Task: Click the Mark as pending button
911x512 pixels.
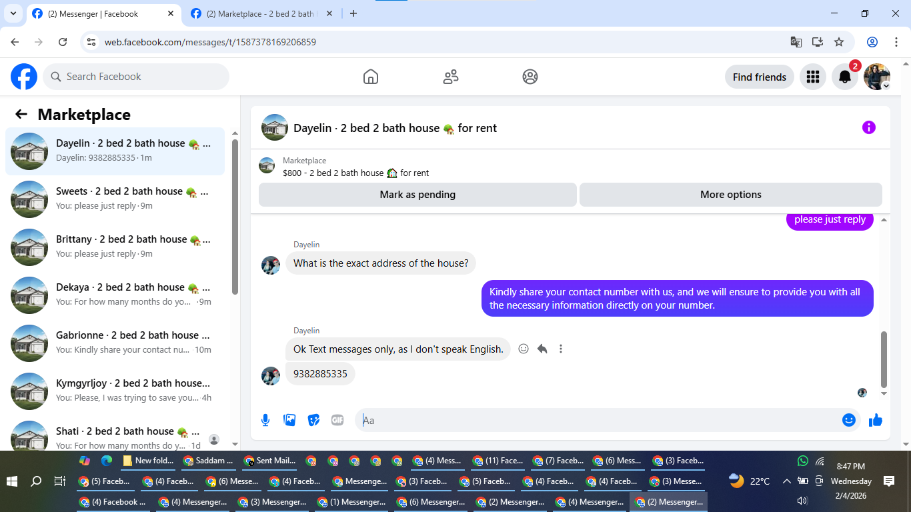Action: click(417, 195)
